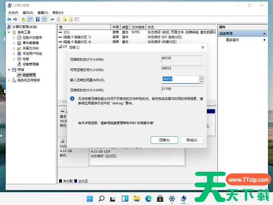Open File Explorer from the taskbar
The height and width of the screenshot is (205, 273).
(x=136, y=199)
